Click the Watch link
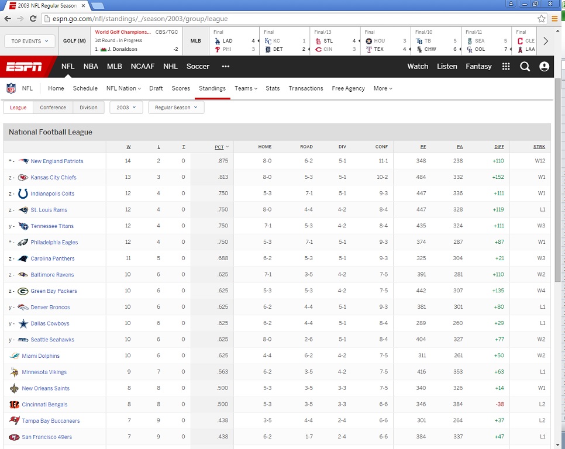This screenshot has height=449, width=565. click(418, 67)
